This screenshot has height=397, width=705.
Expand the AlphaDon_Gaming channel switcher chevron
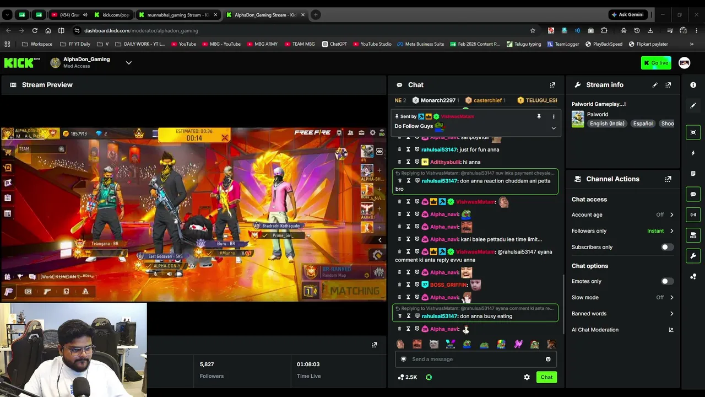(x=129, y=63)
